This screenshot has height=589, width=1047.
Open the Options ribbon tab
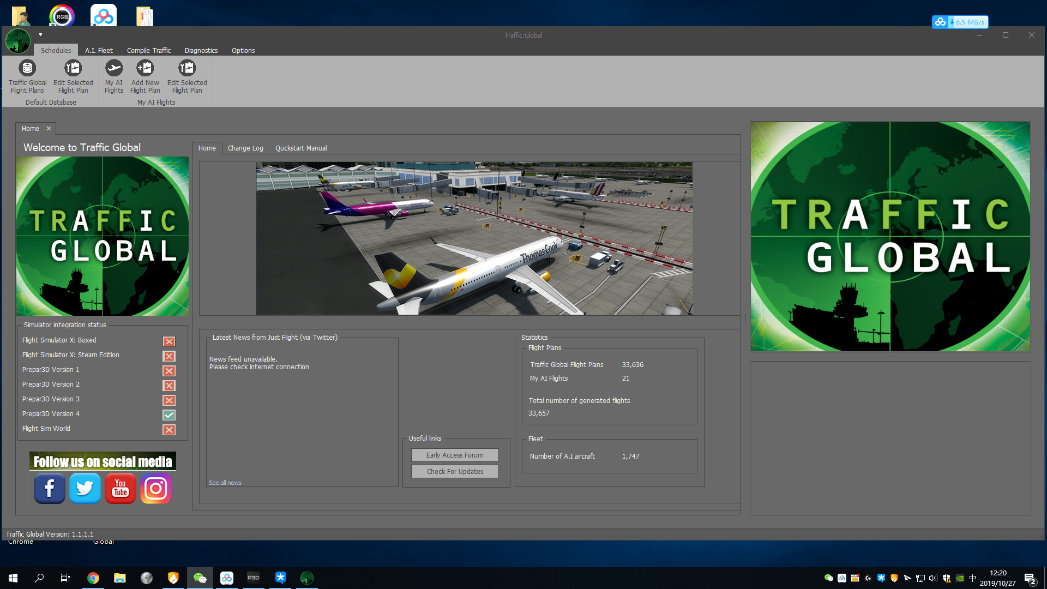243,50
